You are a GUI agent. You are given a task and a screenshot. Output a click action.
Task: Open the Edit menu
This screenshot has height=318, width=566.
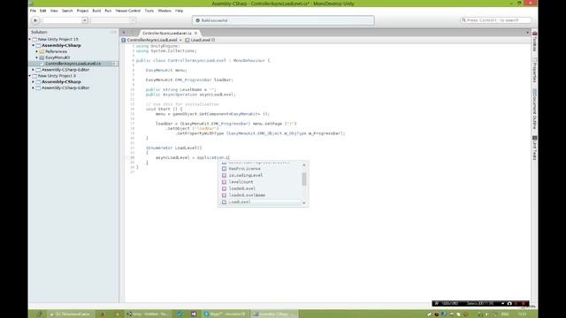[x=43, y=11]
